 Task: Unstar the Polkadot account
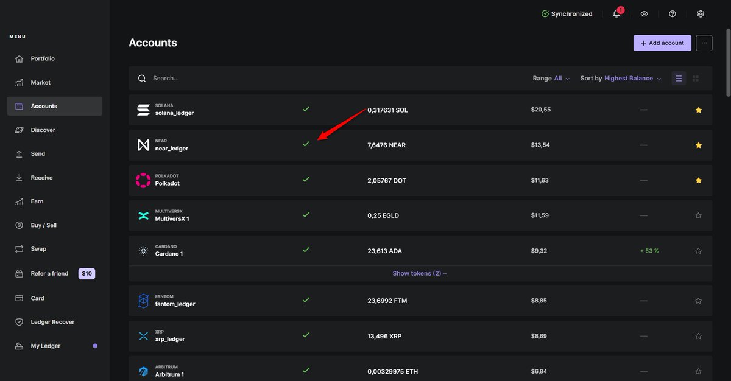[x=699, y=180]
